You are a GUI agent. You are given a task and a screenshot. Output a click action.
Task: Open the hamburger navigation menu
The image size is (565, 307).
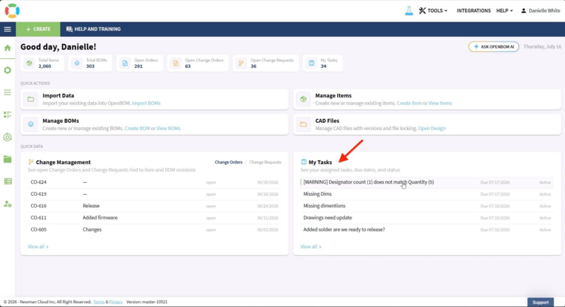click(8, 29)
